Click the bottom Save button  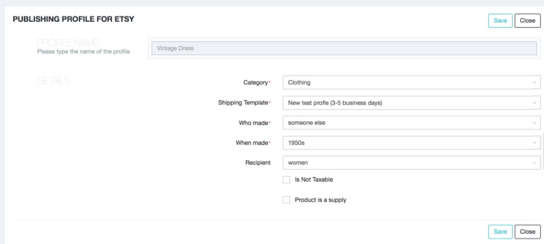pyautogui.click(x=499, y=231)
